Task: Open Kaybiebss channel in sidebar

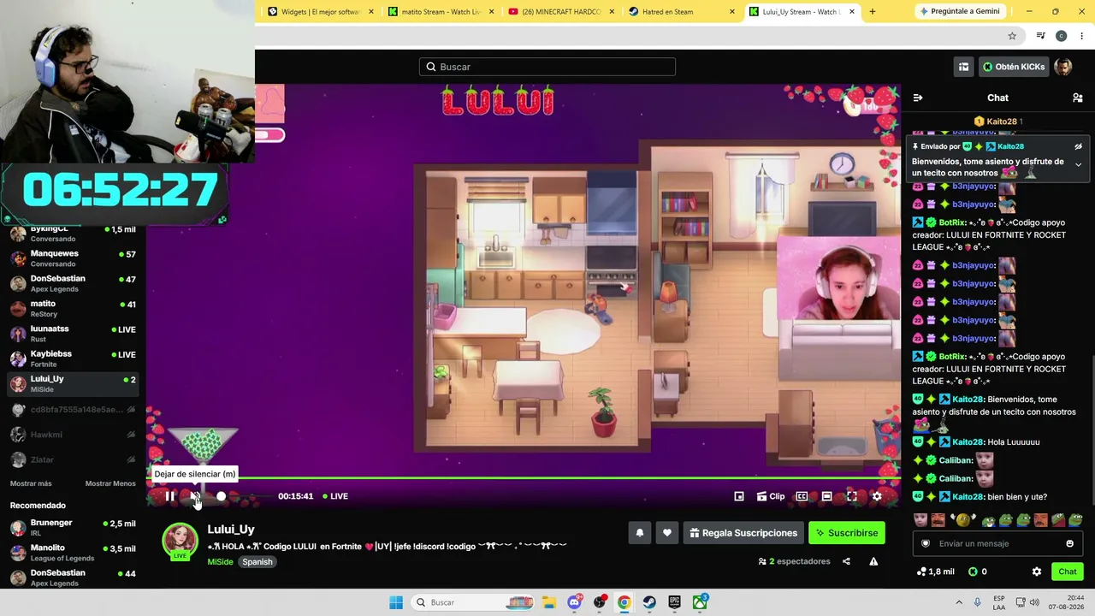Action: tap(73, 358)
